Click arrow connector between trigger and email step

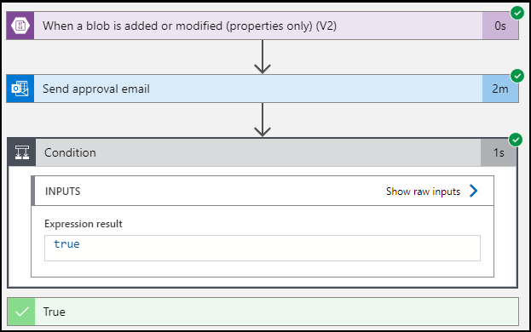[x=263, y=57]
